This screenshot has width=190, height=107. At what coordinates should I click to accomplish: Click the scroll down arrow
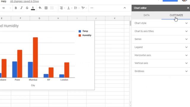(x=130, y=106)
